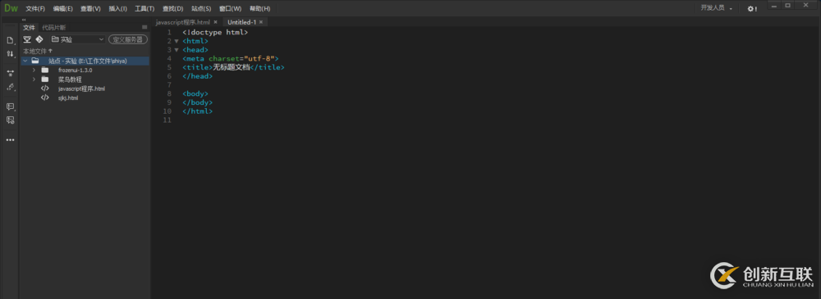Click the apply comment icon
Screen dimensions: 821x299
click(10, 106)
